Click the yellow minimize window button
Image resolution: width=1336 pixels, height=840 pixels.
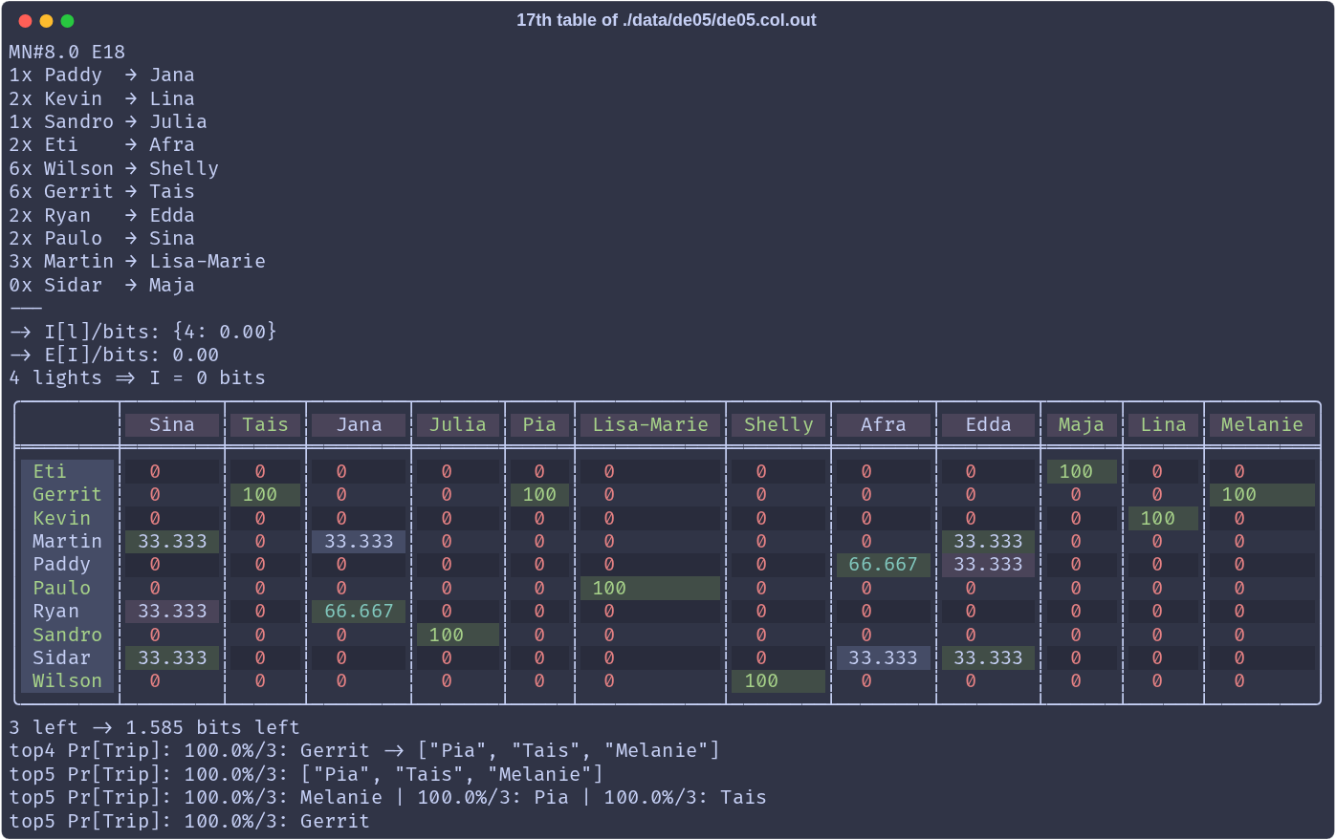[x=46, y=21]
